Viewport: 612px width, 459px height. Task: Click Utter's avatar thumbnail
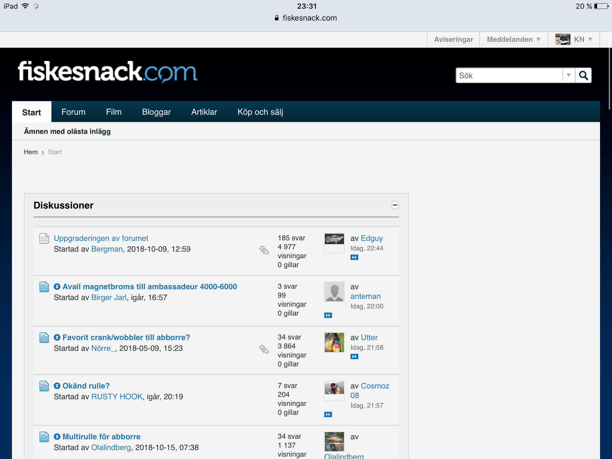(334, 342)
